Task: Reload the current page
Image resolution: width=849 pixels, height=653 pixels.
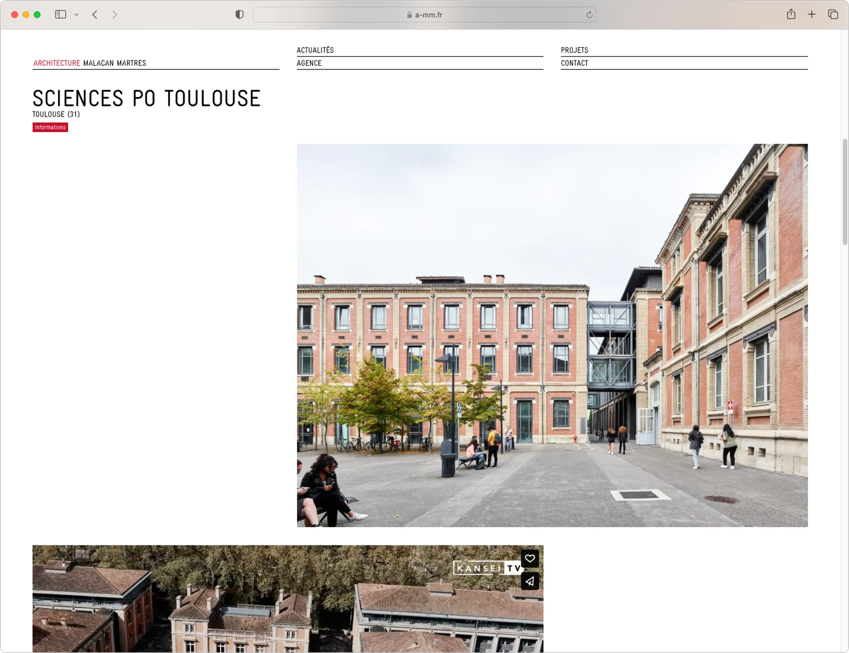Action: coord(589,15)
